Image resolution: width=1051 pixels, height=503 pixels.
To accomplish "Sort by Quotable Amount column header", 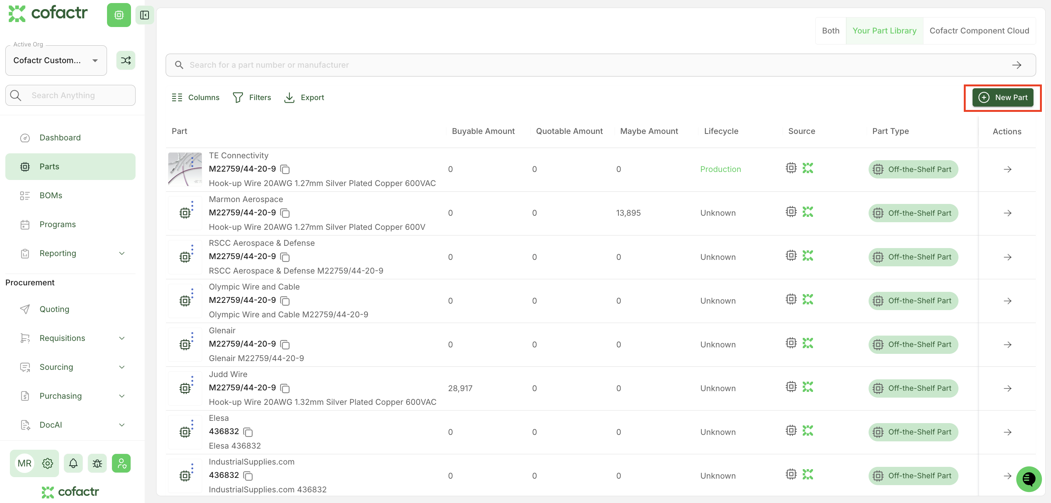I will (569, 131).
